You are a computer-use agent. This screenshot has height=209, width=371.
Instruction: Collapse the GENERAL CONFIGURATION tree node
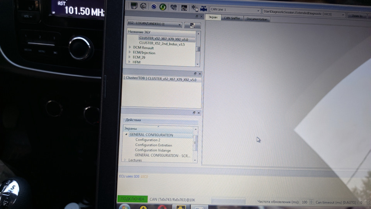[126, 135]
